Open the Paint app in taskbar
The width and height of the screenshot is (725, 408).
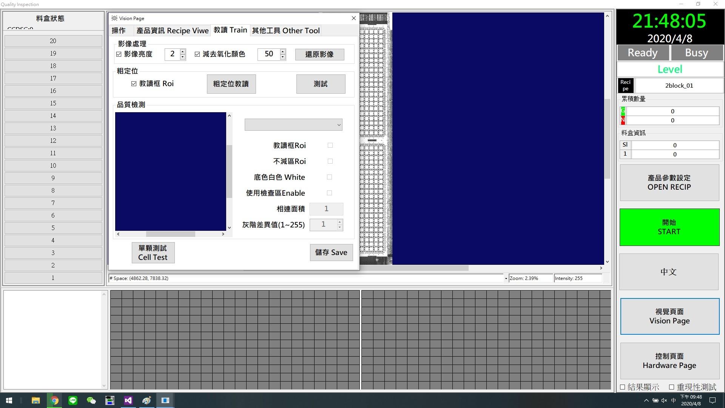[147, 400]
